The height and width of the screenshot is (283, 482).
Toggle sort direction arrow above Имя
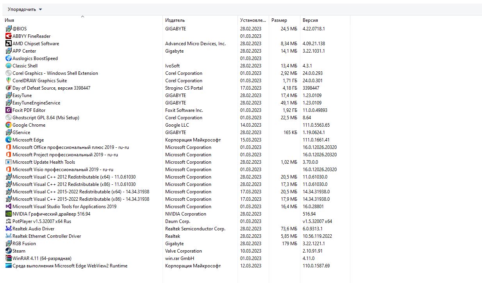pyautogui.click(x=82, y=17)
